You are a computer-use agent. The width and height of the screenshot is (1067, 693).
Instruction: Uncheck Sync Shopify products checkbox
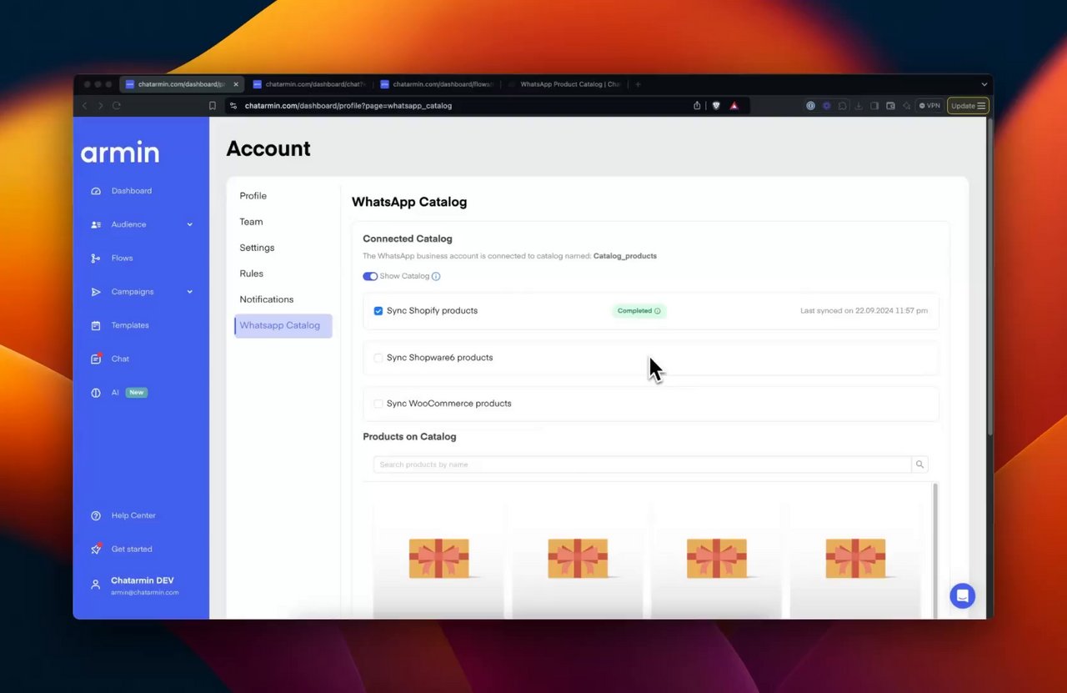coord(378,311)
